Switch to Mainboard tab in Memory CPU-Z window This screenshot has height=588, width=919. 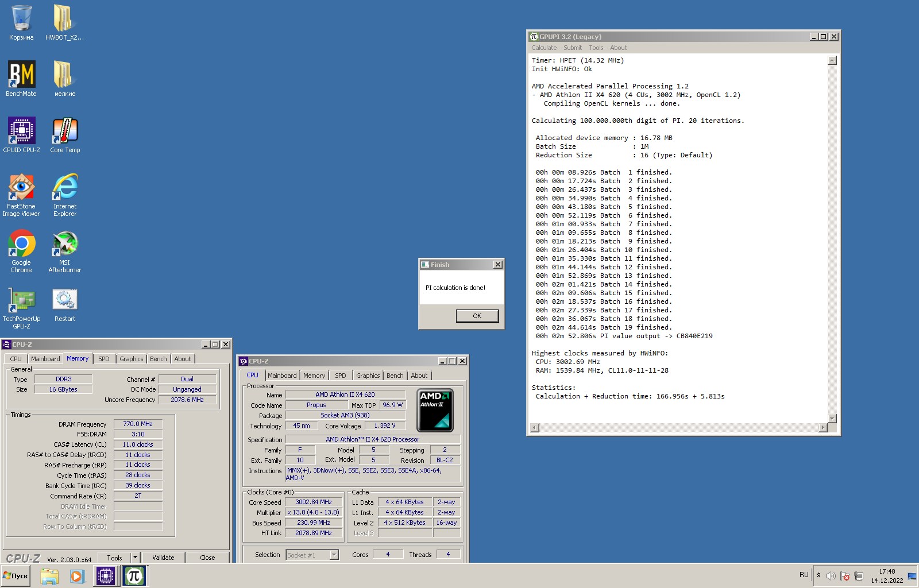pos(45,359)
